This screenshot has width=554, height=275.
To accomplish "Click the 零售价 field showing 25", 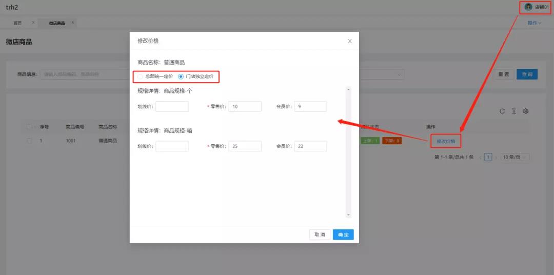I will (245, 146).
